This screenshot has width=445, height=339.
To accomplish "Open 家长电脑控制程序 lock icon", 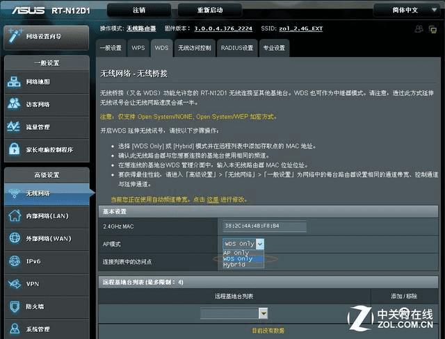I will point(14,149).
